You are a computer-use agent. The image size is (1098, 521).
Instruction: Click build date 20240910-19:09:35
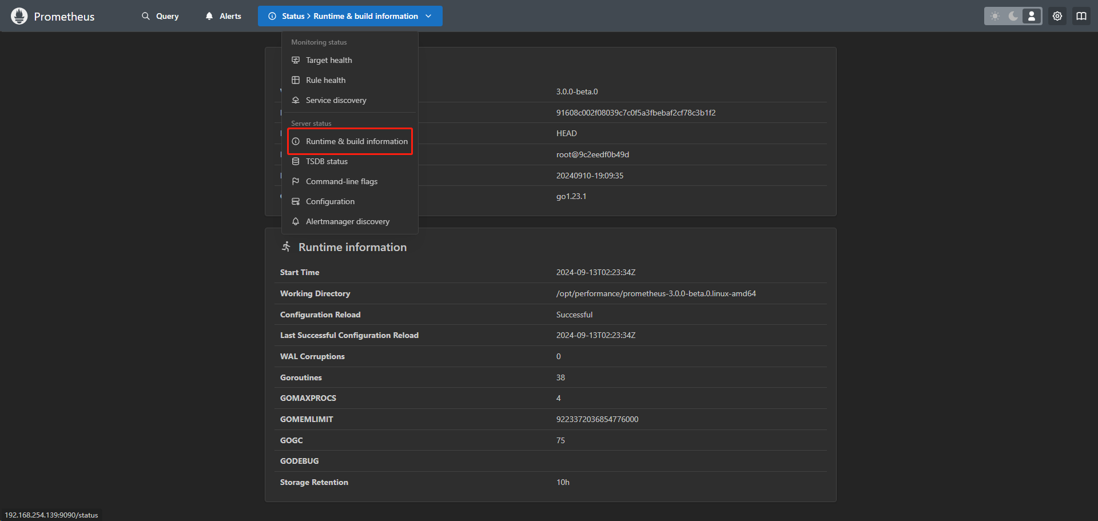(590, 176)
